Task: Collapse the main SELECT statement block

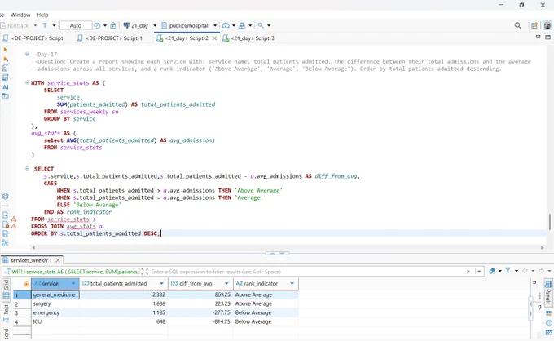Action: pos(27,169)
